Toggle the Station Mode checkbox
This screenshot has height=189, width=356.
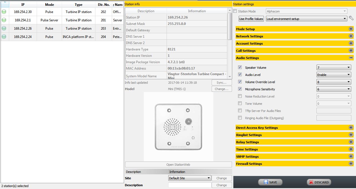coord(235,11)
